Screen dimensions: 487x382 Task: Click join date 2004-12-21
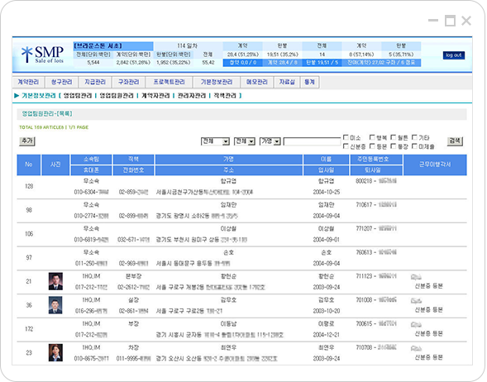327,335
